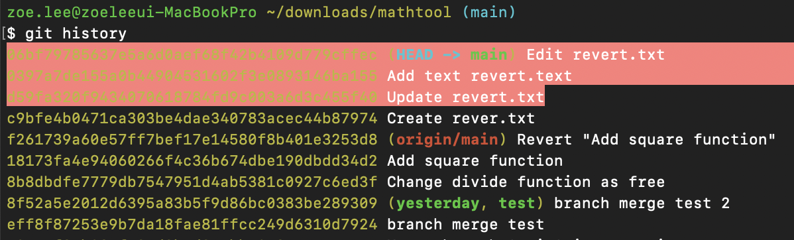The image size is (794, 240).
Task: Click message 'Add square function' on the 18173fa4 row
Action: tap(475, 161)
